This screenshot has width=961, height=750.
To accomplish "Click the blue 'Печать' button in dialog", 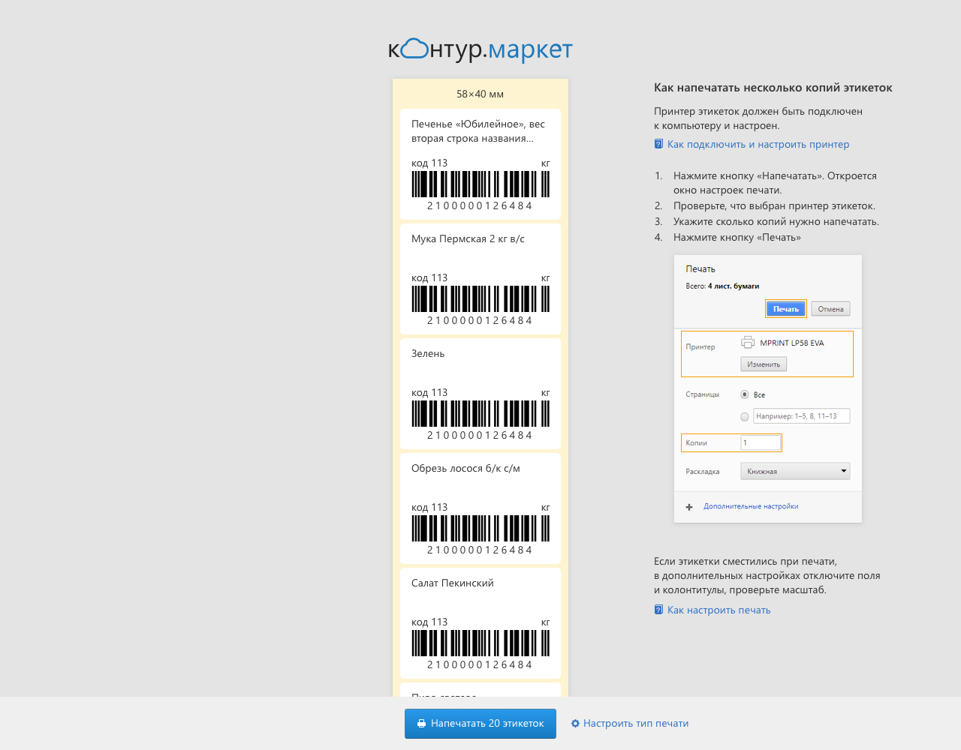I will [786, 309].
